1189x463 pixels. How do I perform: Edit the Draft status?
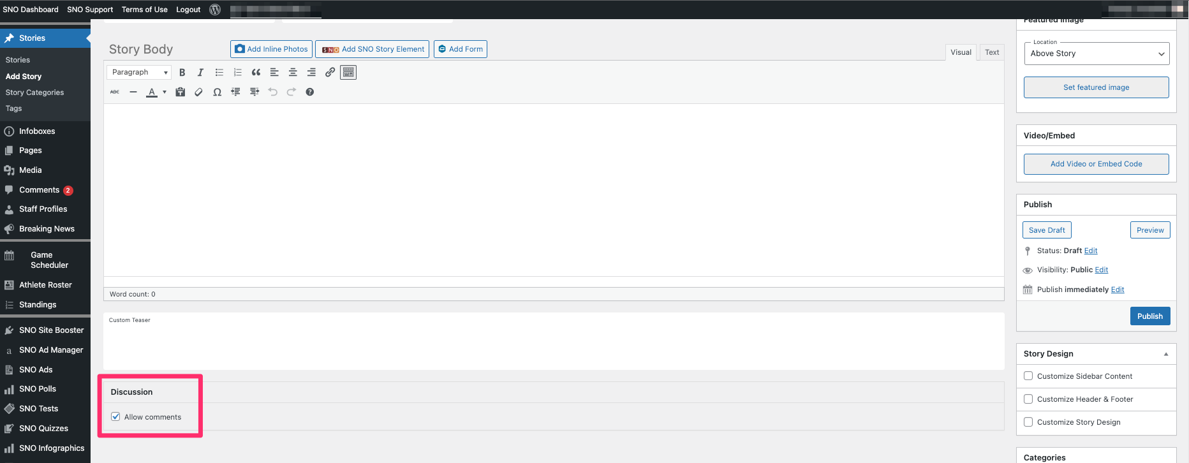[x=1091, y=251]
